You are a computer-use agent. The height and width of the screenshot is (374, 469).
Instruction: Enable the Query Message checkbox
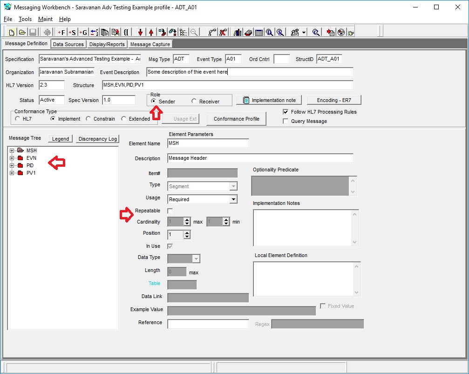point(286,121)
